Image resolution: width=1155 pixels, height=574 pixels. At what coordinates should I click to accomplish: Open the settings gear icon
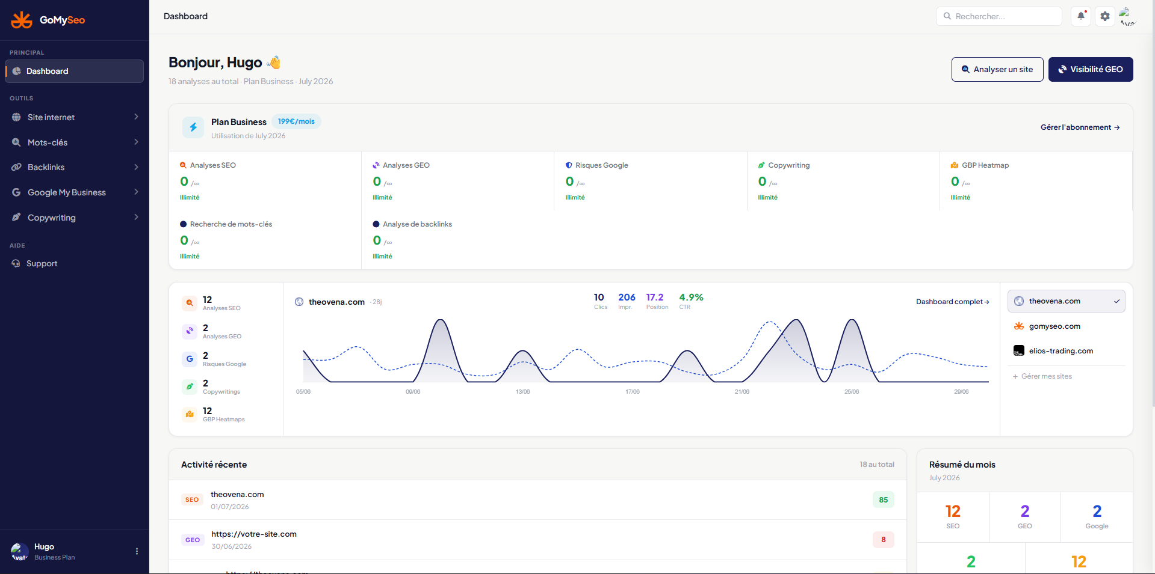[1105, 16]
